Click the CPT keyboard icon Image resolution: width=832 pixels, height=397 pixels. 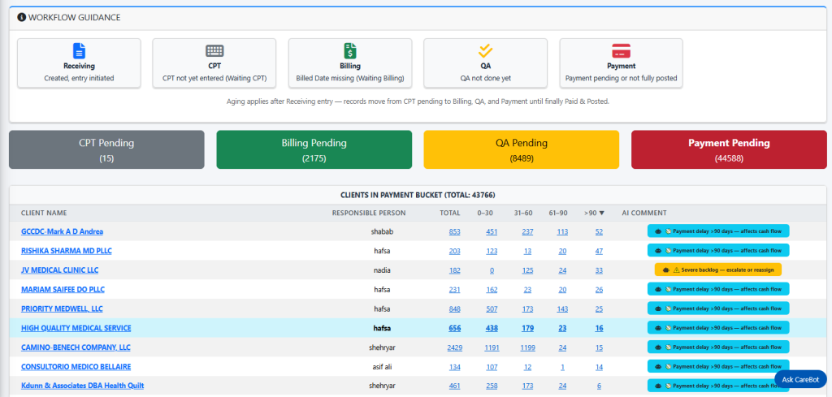pos(214,51)
